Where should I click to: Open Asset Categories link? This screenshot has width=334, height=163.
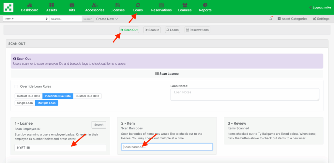(293, 19)
